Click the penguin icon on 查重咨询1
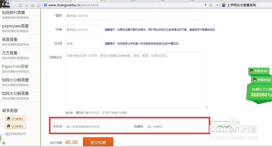Image resolution: width=272 pixels, height=147 pixels. click(x=251, y=71)
